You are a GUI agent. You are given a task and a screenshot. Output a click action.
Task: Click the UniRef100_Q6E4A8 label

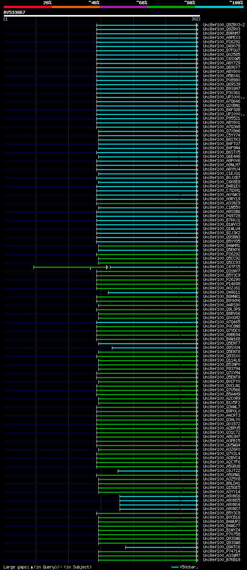pos(222,156)
